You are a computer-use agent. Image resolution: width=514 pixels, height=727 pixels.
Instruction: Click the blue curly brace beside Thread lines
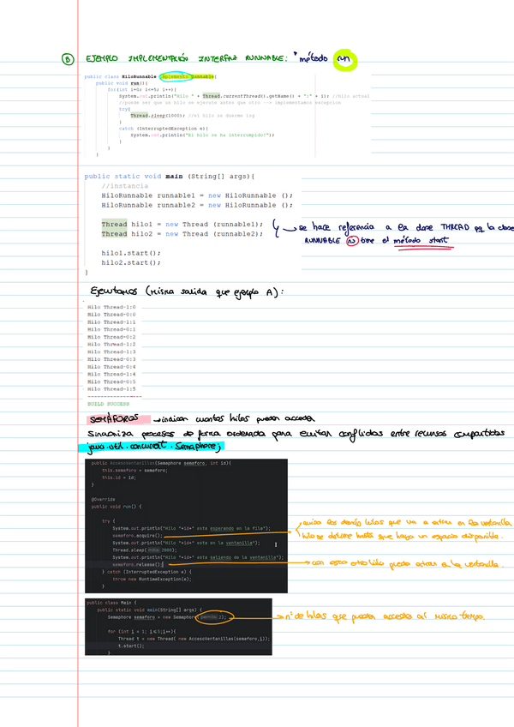276,228
